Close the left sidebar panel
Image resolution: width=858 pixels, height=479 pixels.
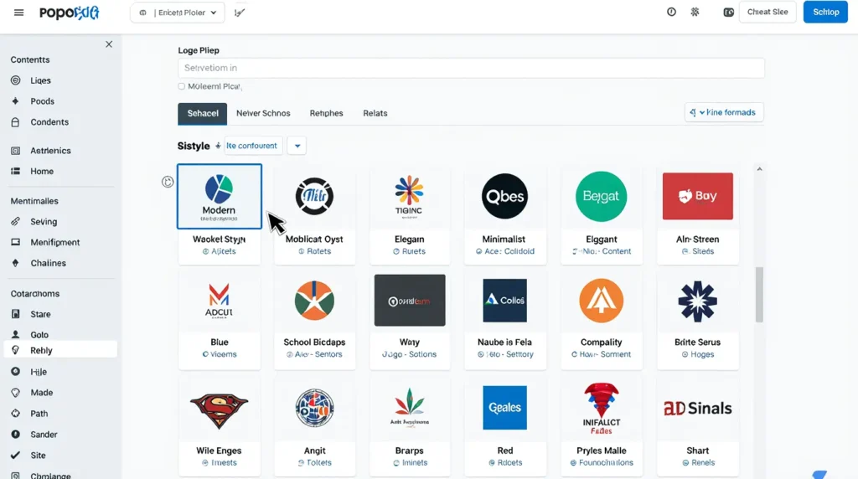click(109, 44)
